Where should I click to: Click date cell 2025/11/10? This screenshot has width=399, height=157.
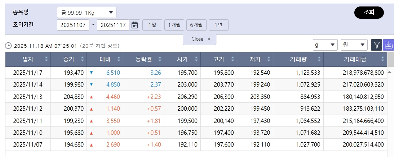(x=28, y=133)
